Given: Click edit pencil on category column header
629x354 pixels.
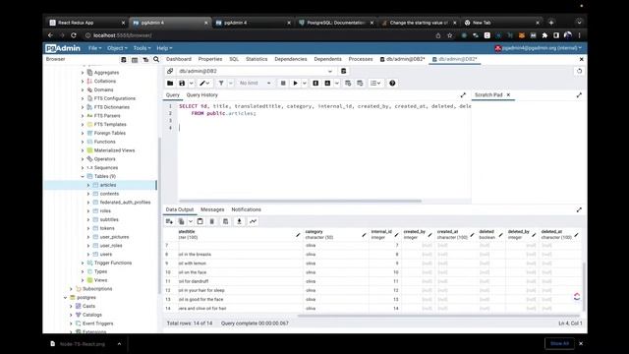Looking at the screenshot, I should [364, 235].
